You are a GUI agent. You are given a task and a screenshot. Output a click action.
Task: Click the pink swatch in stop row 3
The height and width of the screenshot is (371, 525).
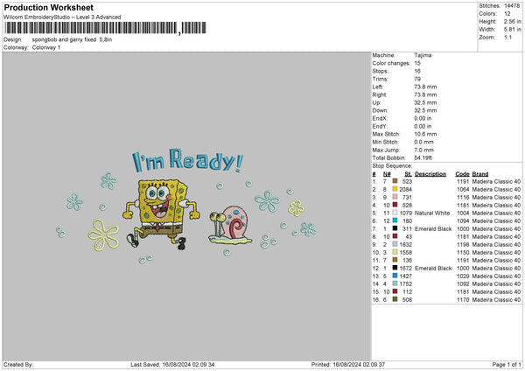tap(395, 197)
